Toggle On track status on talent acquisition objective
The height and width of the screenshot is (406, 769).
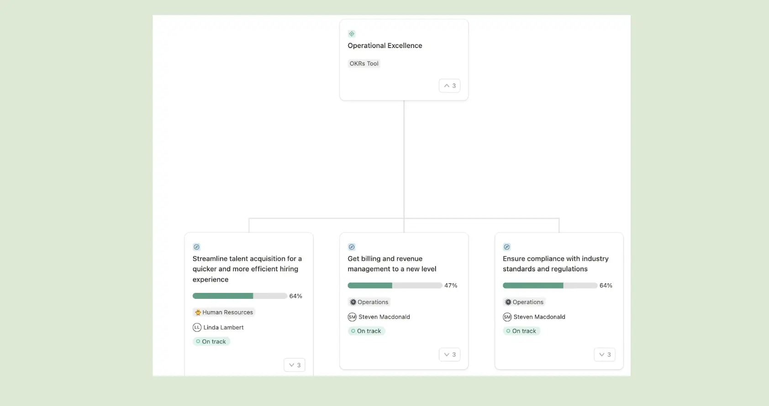211,341
